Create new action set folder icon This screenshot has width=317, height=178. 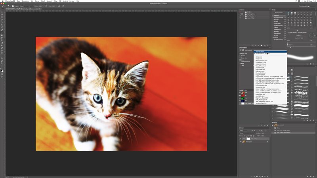(262, 45)
